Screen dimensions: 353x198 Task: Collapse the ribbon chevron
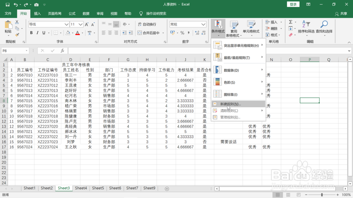click(x=349, y=42)
